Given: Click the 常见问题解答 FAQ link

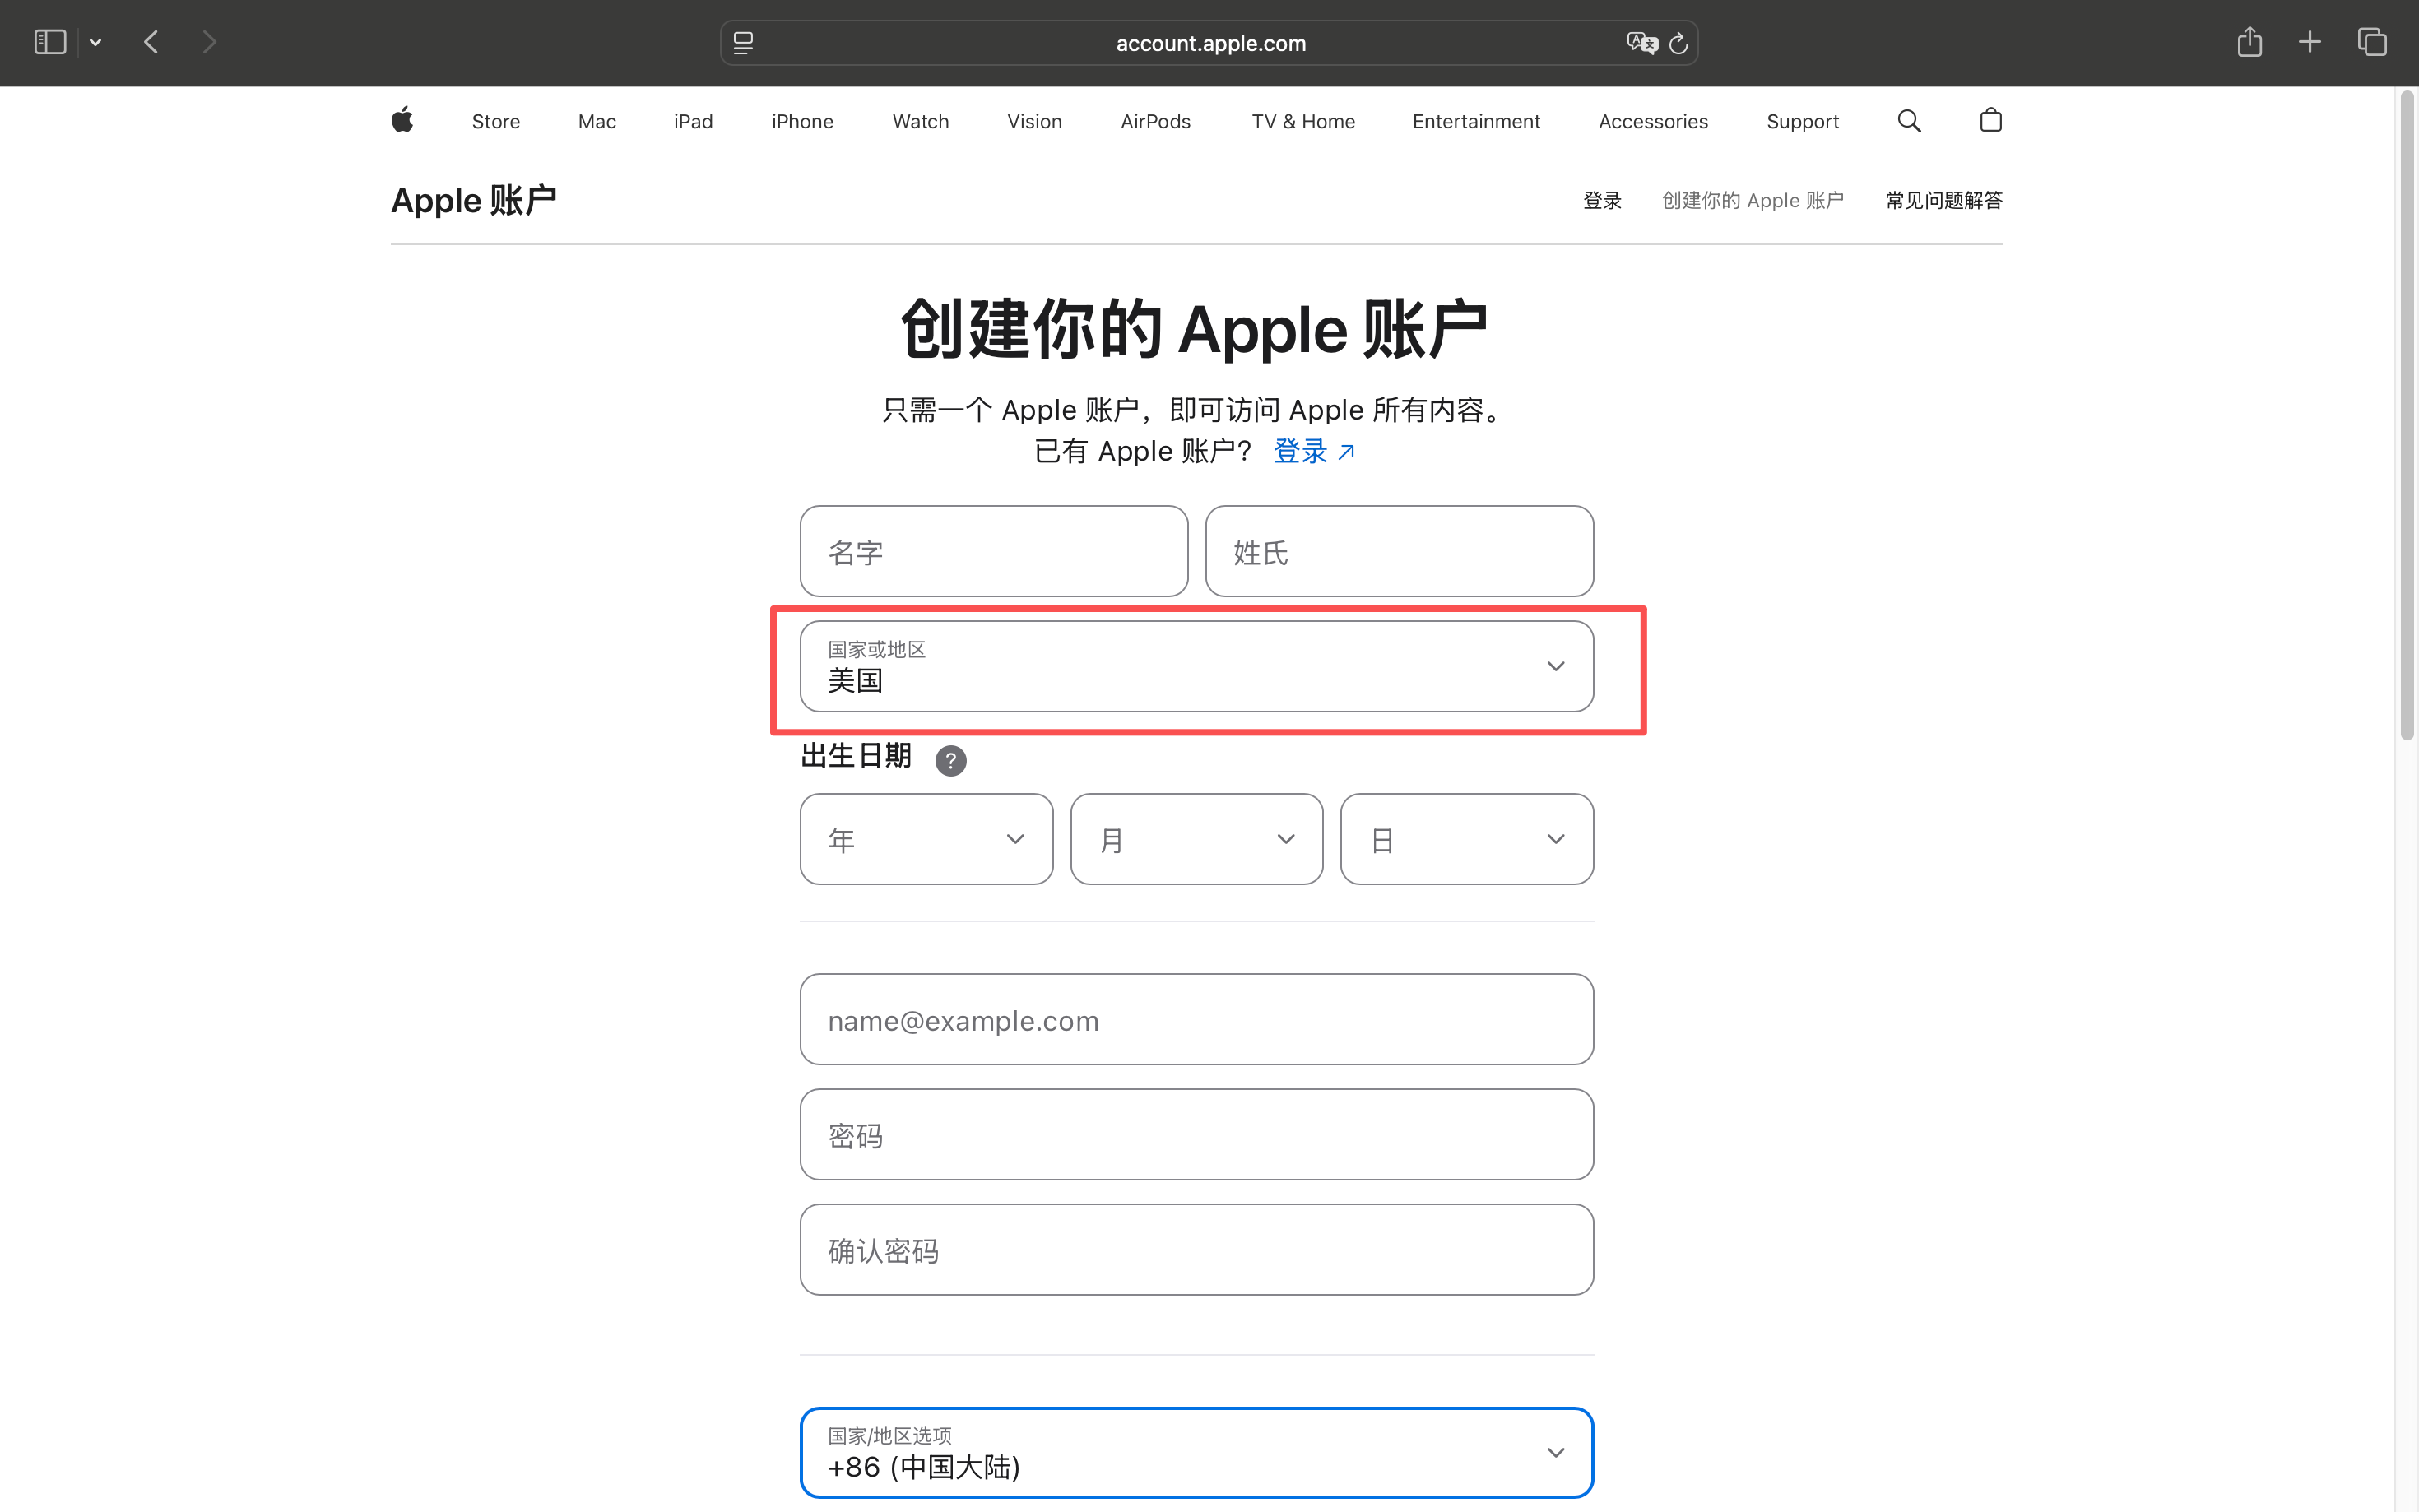Looking at the screenshot, I should point(1943,200).
